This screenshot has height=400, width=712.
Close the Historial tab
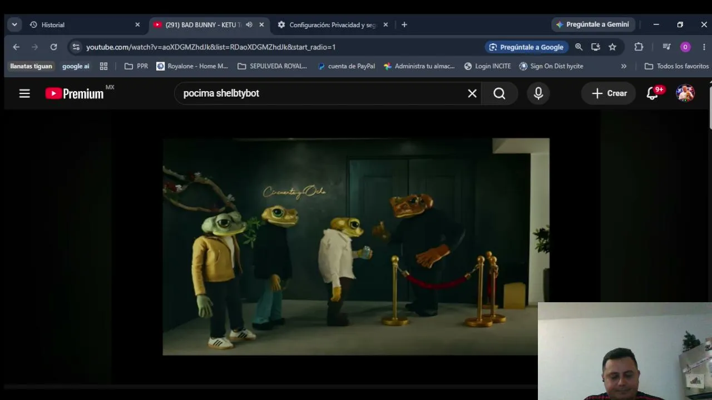coord(137,24)
